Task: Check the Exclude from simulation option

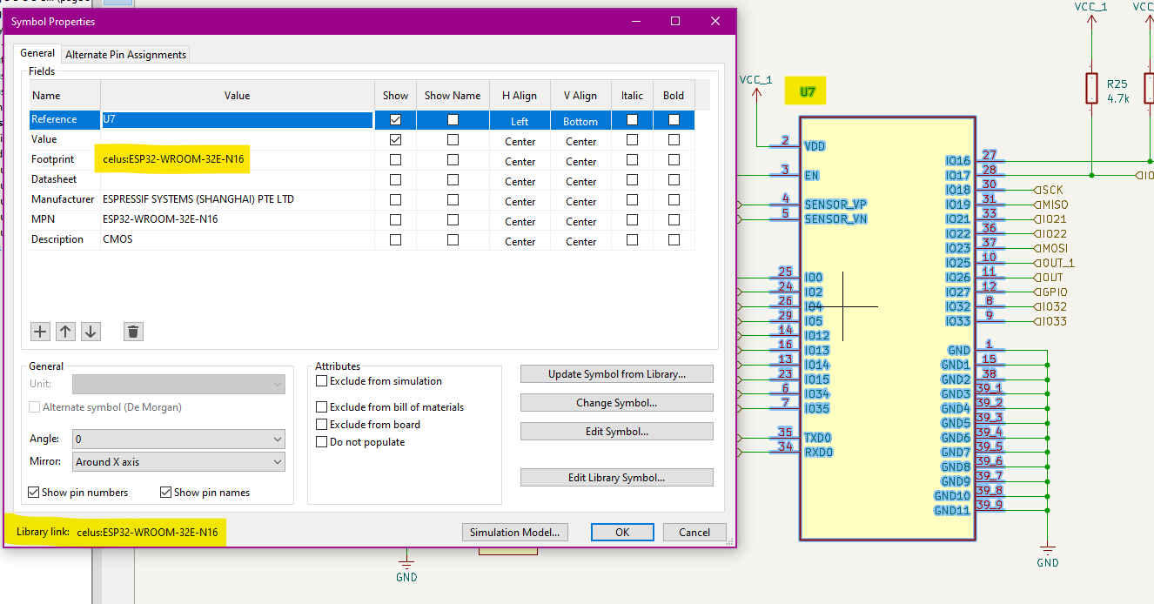Action: 320,380
